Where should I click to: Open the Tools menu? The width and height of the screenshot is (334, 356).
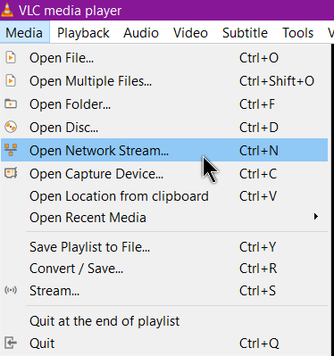297,33
